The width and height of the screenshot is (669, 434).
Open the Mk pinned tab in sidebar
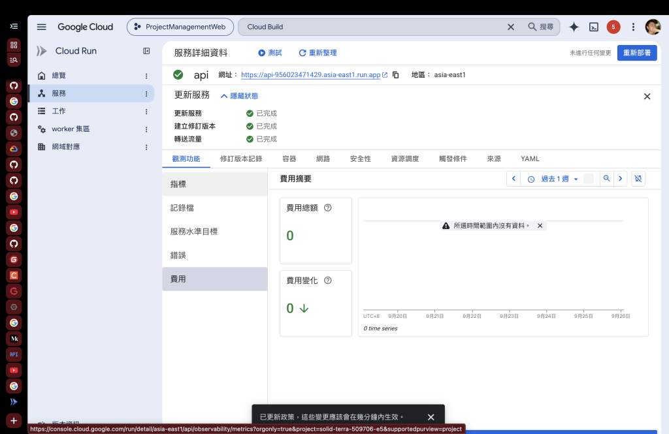(14, 339)
